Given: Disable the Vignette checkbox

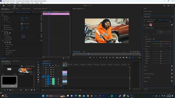Looking at the screenshot, I should pyautogui.click(x=172, y=81).
